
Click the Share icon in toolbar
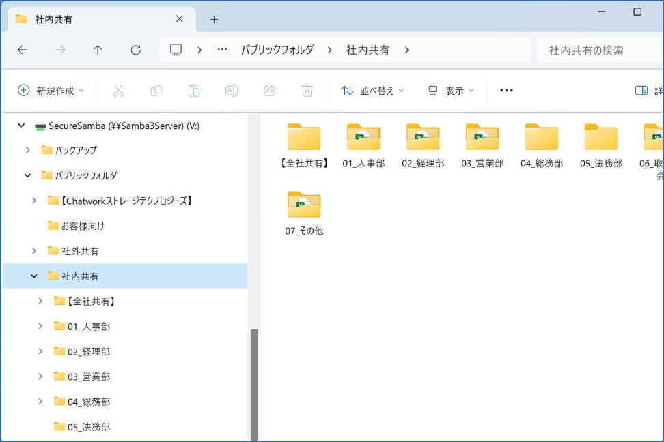269,91
